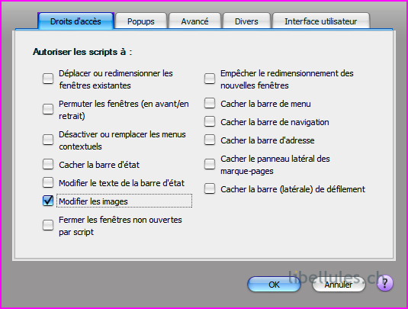This screenshot has width=408, height=309.
Task: Enable 'Cacher la barre d'état' checkbox
Action: pyautogui.click(x=48, y=164)
